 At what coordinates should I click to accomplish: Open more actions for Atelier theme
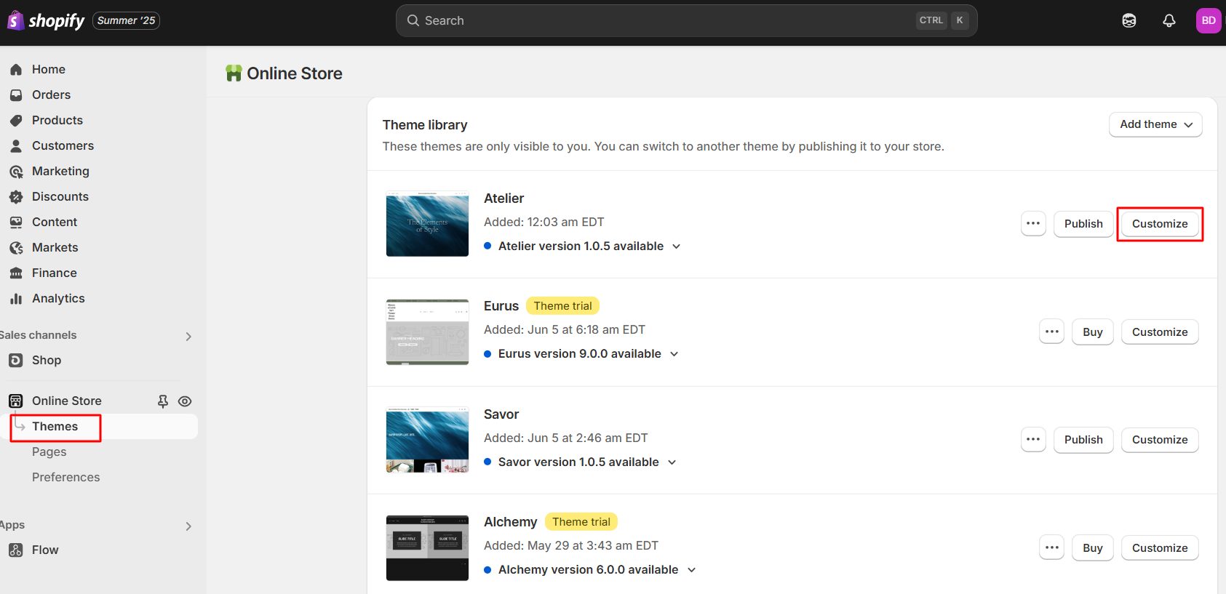point(1033,223)
